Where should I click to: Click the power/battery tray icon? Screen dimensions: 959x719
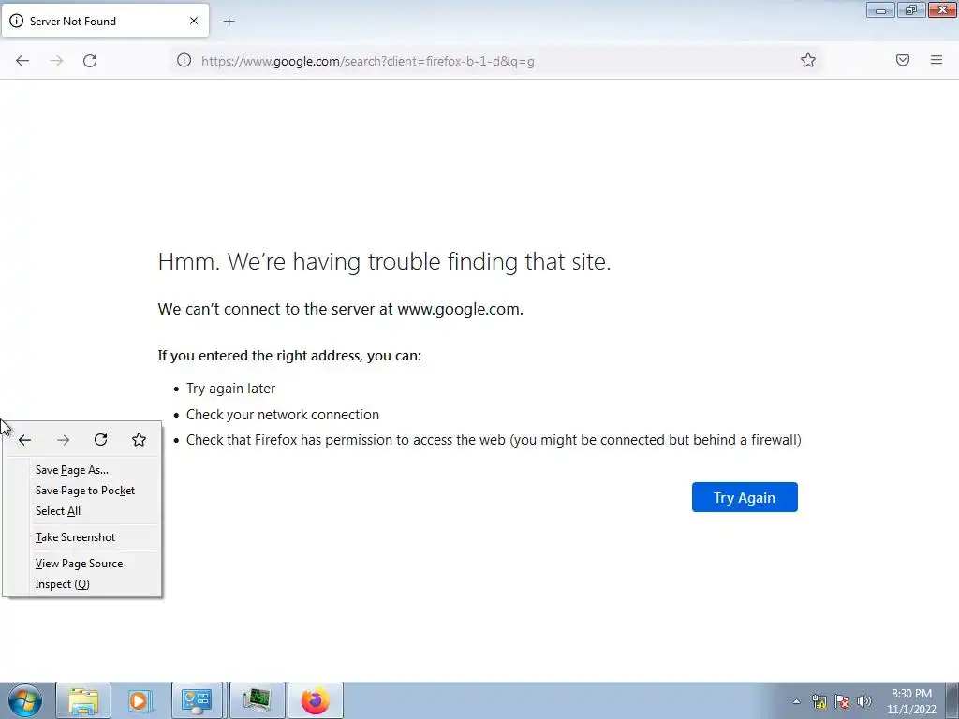[x=819, y=701]
